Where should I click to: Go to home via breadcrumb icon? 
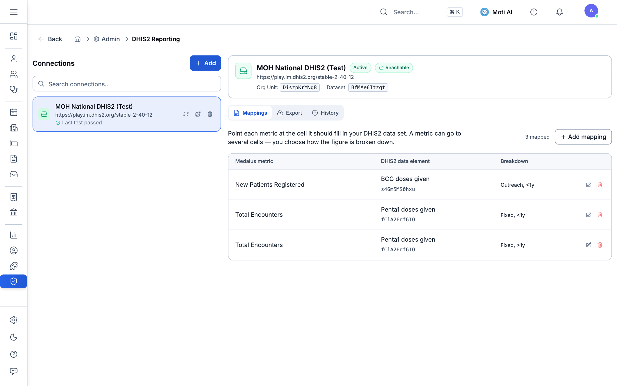pos(77,39)
